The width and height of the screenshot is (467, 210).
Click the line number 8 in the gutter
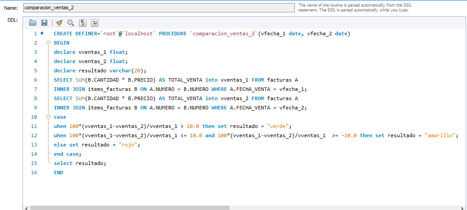35,98
